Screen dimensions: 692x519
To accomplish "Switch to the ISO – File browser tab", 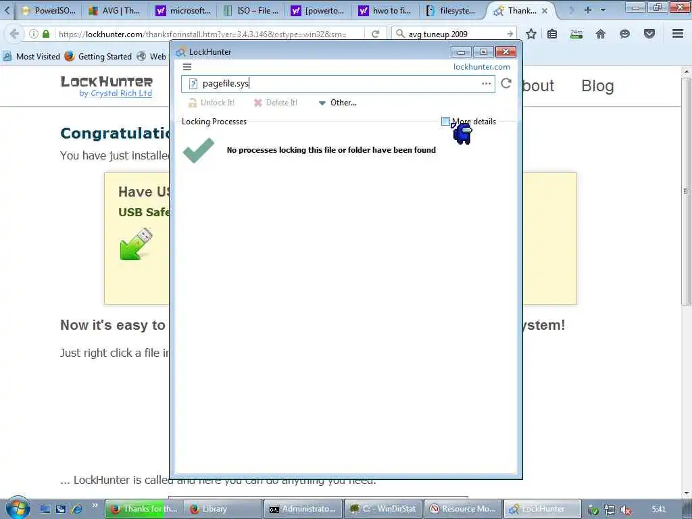I will point(251,11).
